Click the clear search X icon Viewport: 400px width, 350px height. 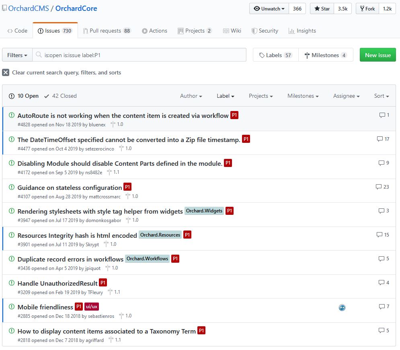point(6,72)
